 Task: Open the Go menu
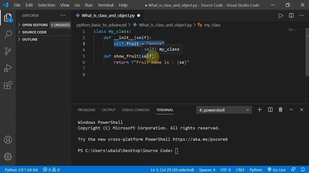pos(77,5)
